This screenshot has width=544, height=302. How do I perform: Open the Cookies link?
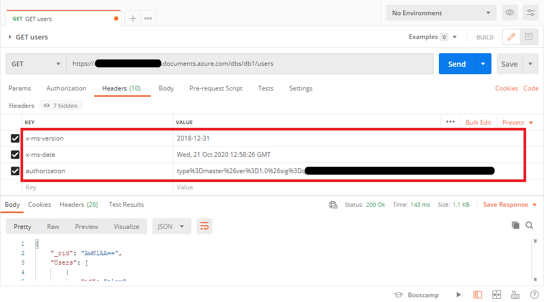coord(507,88)
